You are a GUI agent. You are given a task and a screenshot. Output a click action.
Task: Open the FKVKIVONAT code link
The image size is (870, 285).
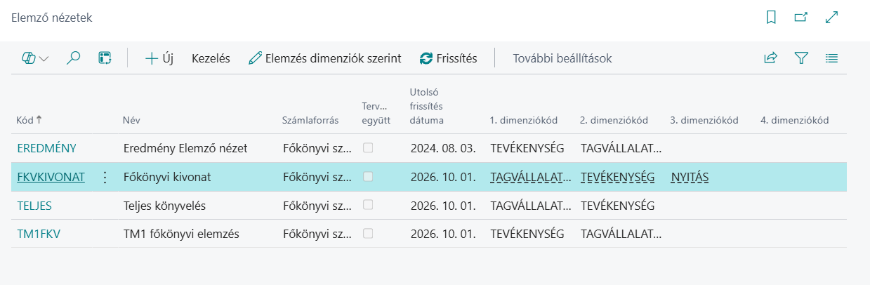coord(51,178)
